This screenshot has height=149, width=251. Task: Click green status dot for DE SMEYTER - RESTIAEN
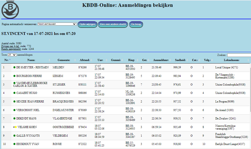click(x=14, y=67)
